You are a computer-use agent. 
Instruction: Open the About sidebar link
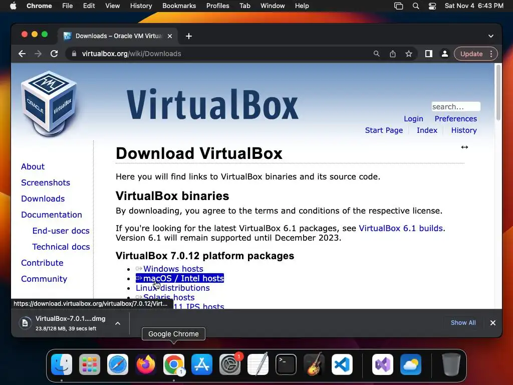[x=33, y=166]
